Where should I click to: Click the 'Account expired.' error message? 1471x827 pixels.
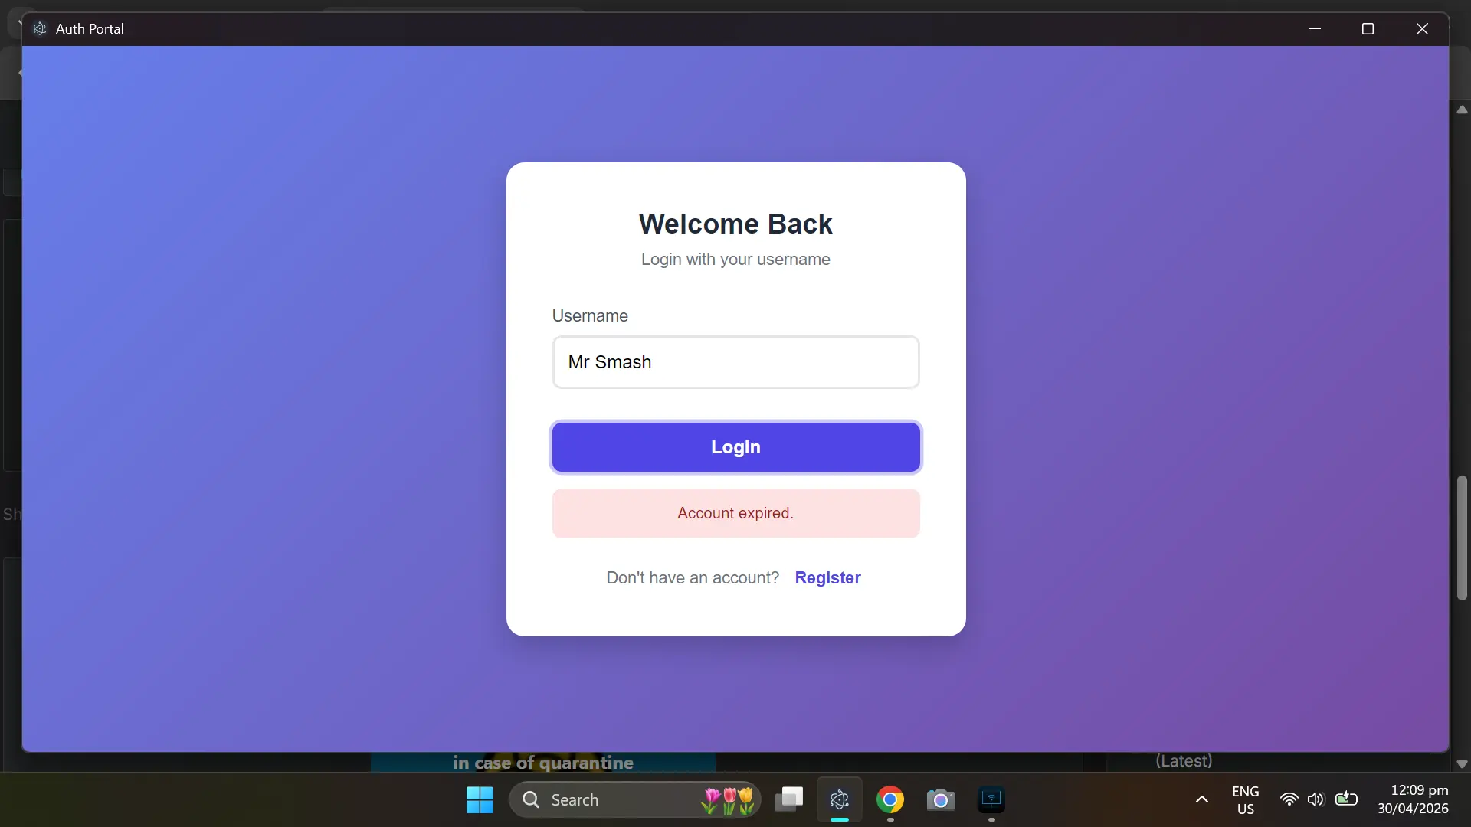click(x=735, y=513)
